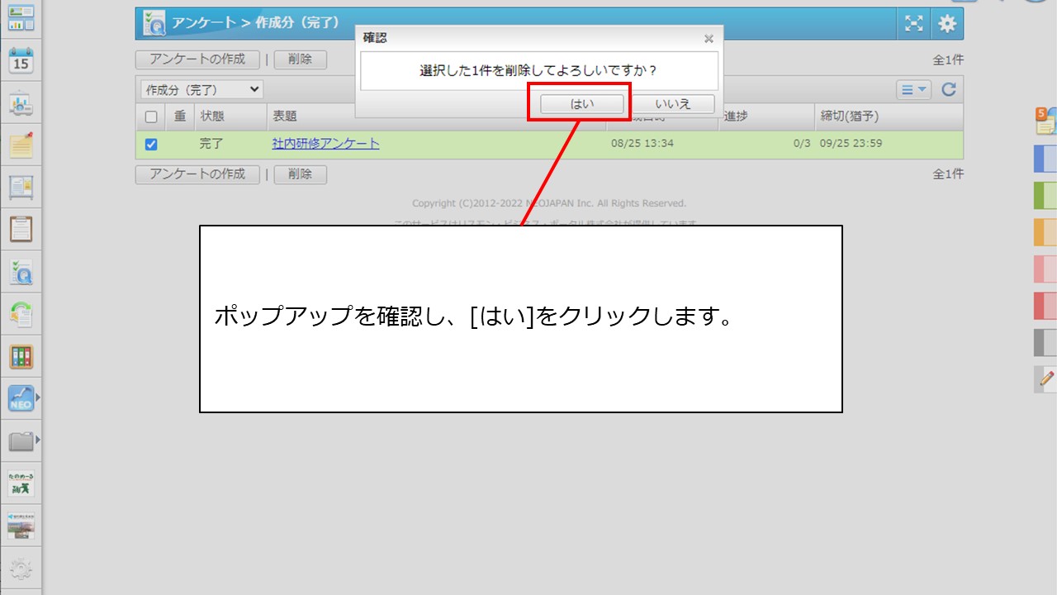Open the blue NEO sidebar icon
This screenshot has height=595, width=1057.
(21, 399)
